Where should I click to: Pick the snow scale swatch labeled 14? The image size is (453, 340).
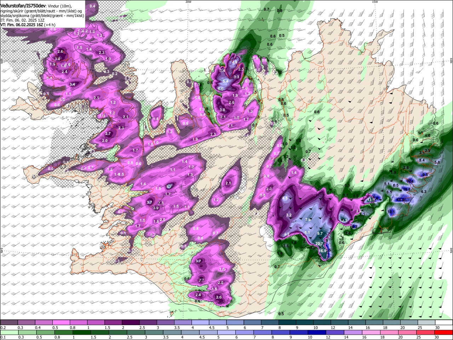357,323
